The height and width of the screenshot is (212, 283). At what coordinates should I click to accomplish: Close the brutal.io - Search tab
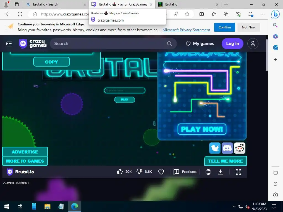tap(85, 4)
